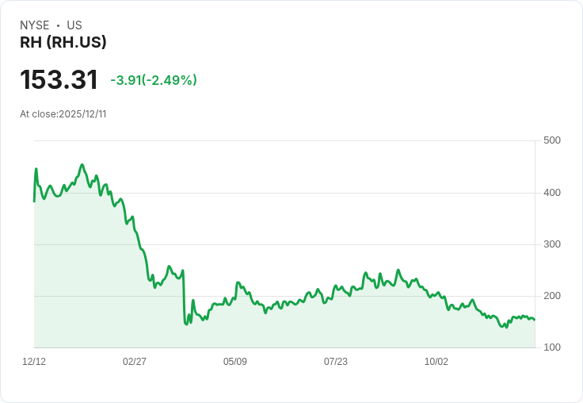This screenshot has width=583, height=403.
Task: Click the 12/12 date on the x-axis
Action: coord(34,362)
